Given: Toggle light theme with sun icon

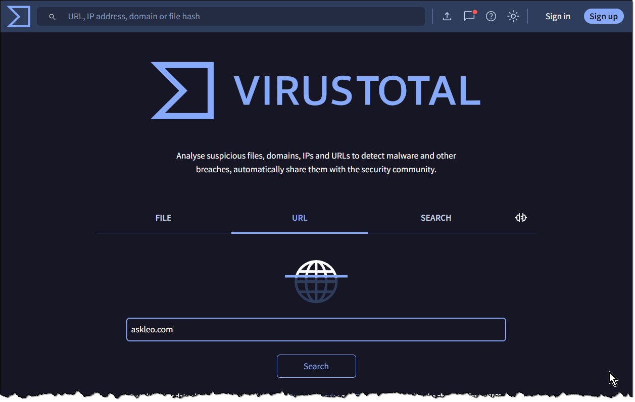Looking at the screenshot, I should tap(513, 16).
